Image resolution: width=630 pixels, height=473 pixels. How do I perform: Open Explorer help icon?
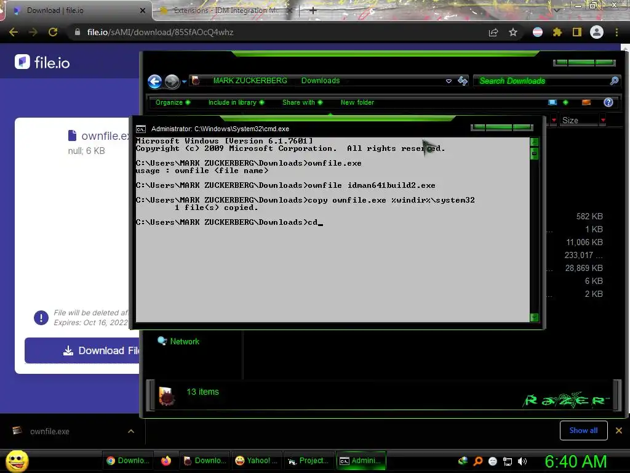pyautogui.click(x=608, y=103)
